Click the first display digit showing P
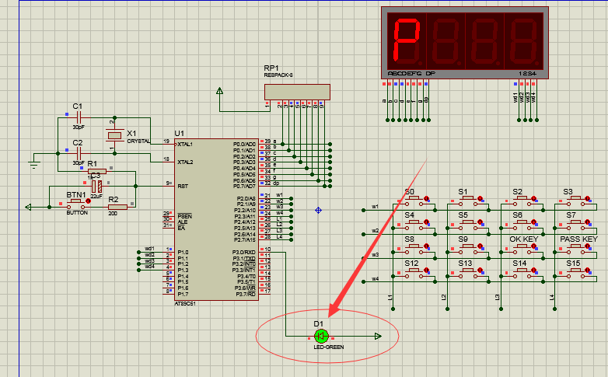This screenshot has width=608, height=377. (407, 41)
